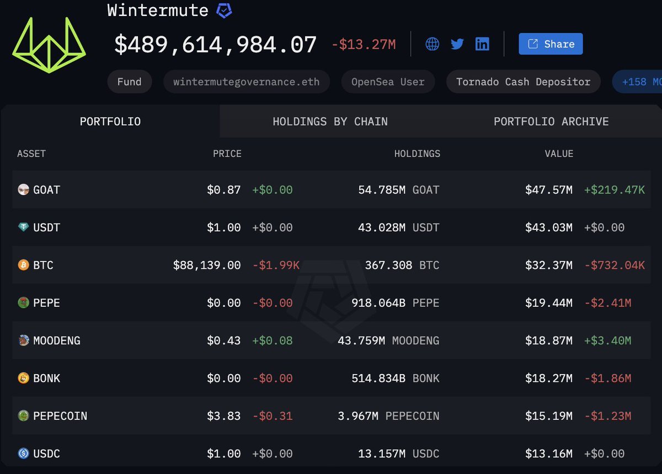Image resolution: width=662 pixels, height=474 pixels.
Task: Click the USDC value $13.16M
Action: [549, 454]
